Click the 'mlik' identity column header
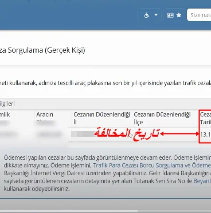 coord(5,115)
